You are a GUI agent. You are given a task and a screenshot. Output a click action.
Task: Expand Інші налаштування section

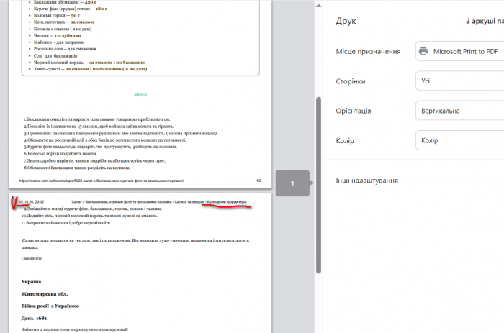[x=366, y=181]
